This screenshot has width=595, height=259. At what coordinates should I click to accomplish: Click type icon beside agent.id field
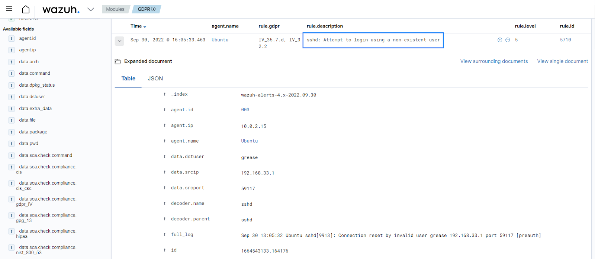tap(12, 39)
